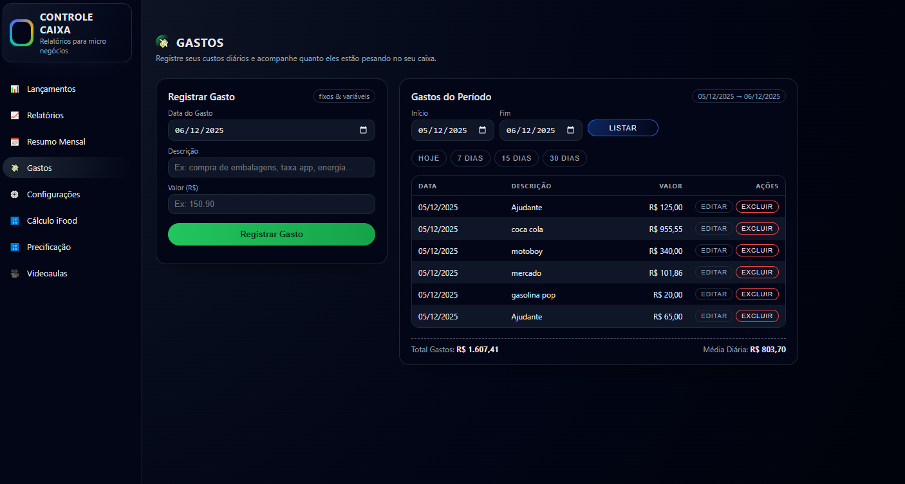Click the Videoaulas camera icon

pyautogui.click(x=15, y=274)
